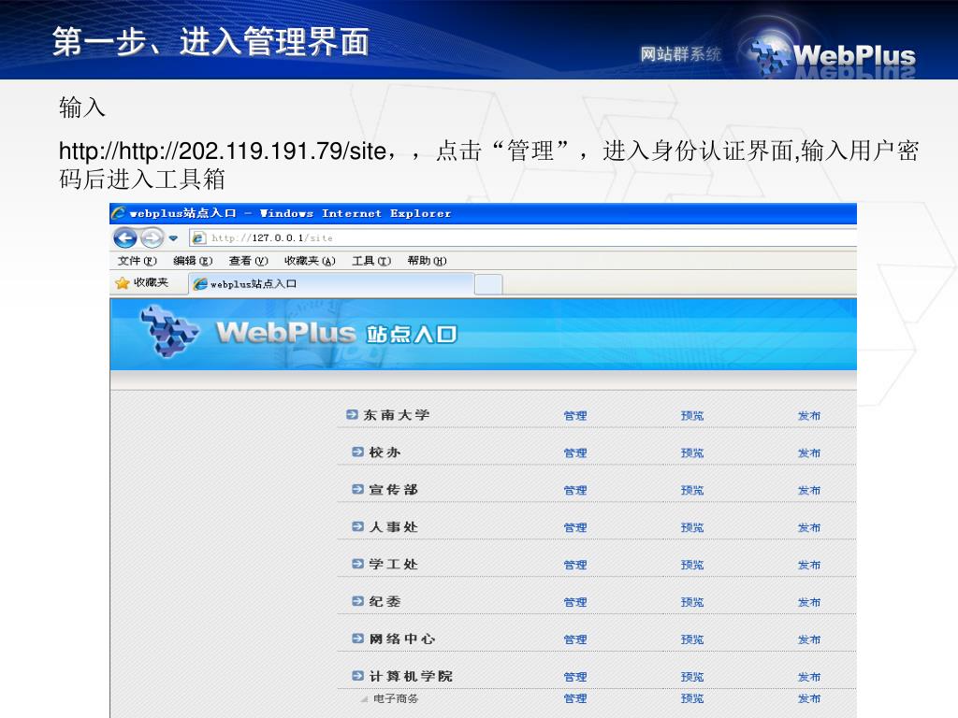Image resolution: width=958 pixels, height=718 pixels.
Task: Click arrow icon beside 宣传部
Action: point(358,489)
